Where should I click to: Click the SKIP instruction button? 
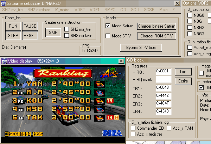[53, 33]
